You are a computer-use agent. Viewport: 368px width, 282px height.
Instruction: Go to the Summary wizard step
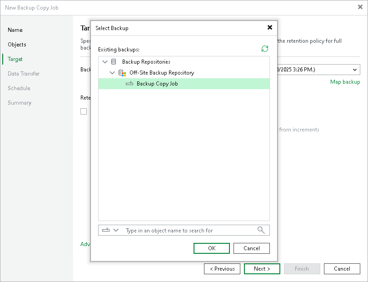[x=20, y=103]
